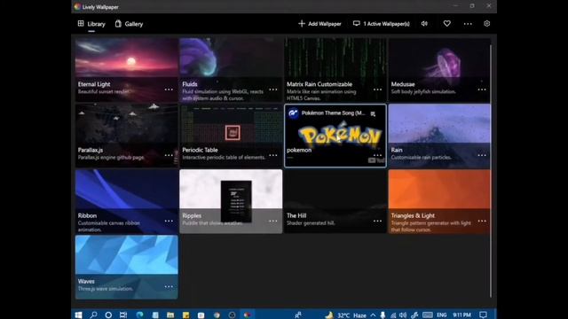Open the People icon on taskbar

(x=298, y=315)
